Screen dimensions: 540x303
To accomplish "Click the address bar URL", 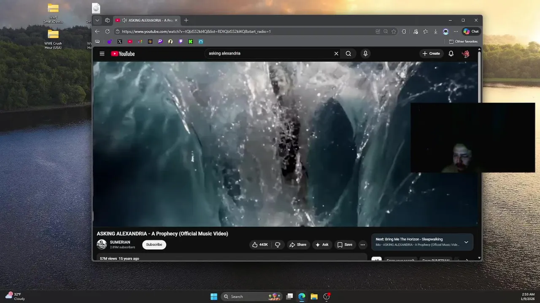I will pos(196,32).
